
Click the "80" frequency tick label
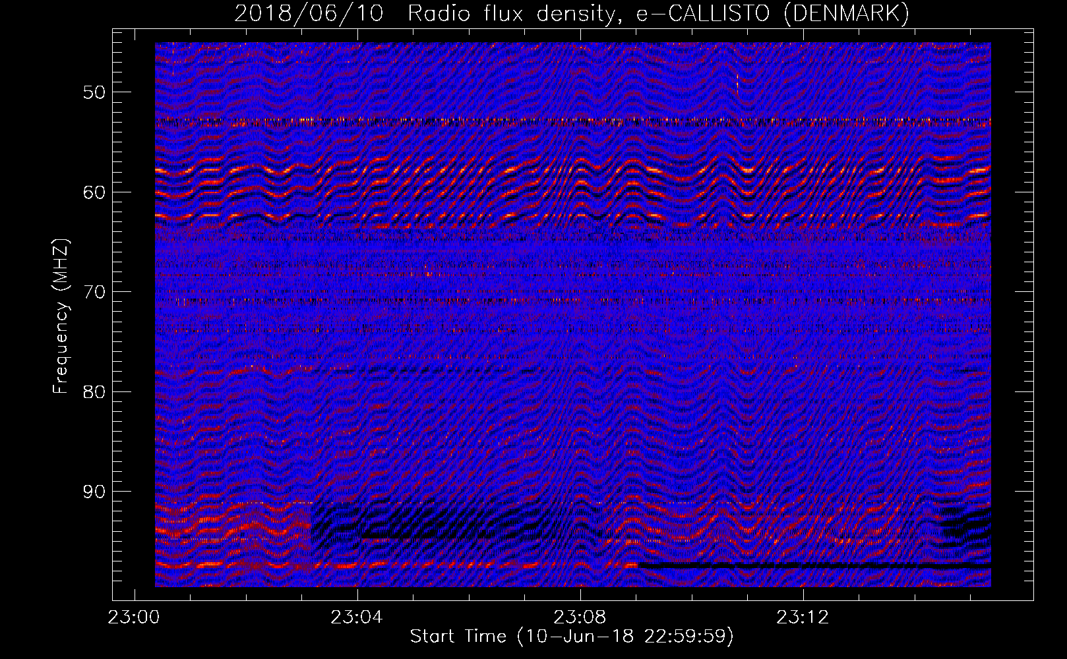[x=94, y=392]
